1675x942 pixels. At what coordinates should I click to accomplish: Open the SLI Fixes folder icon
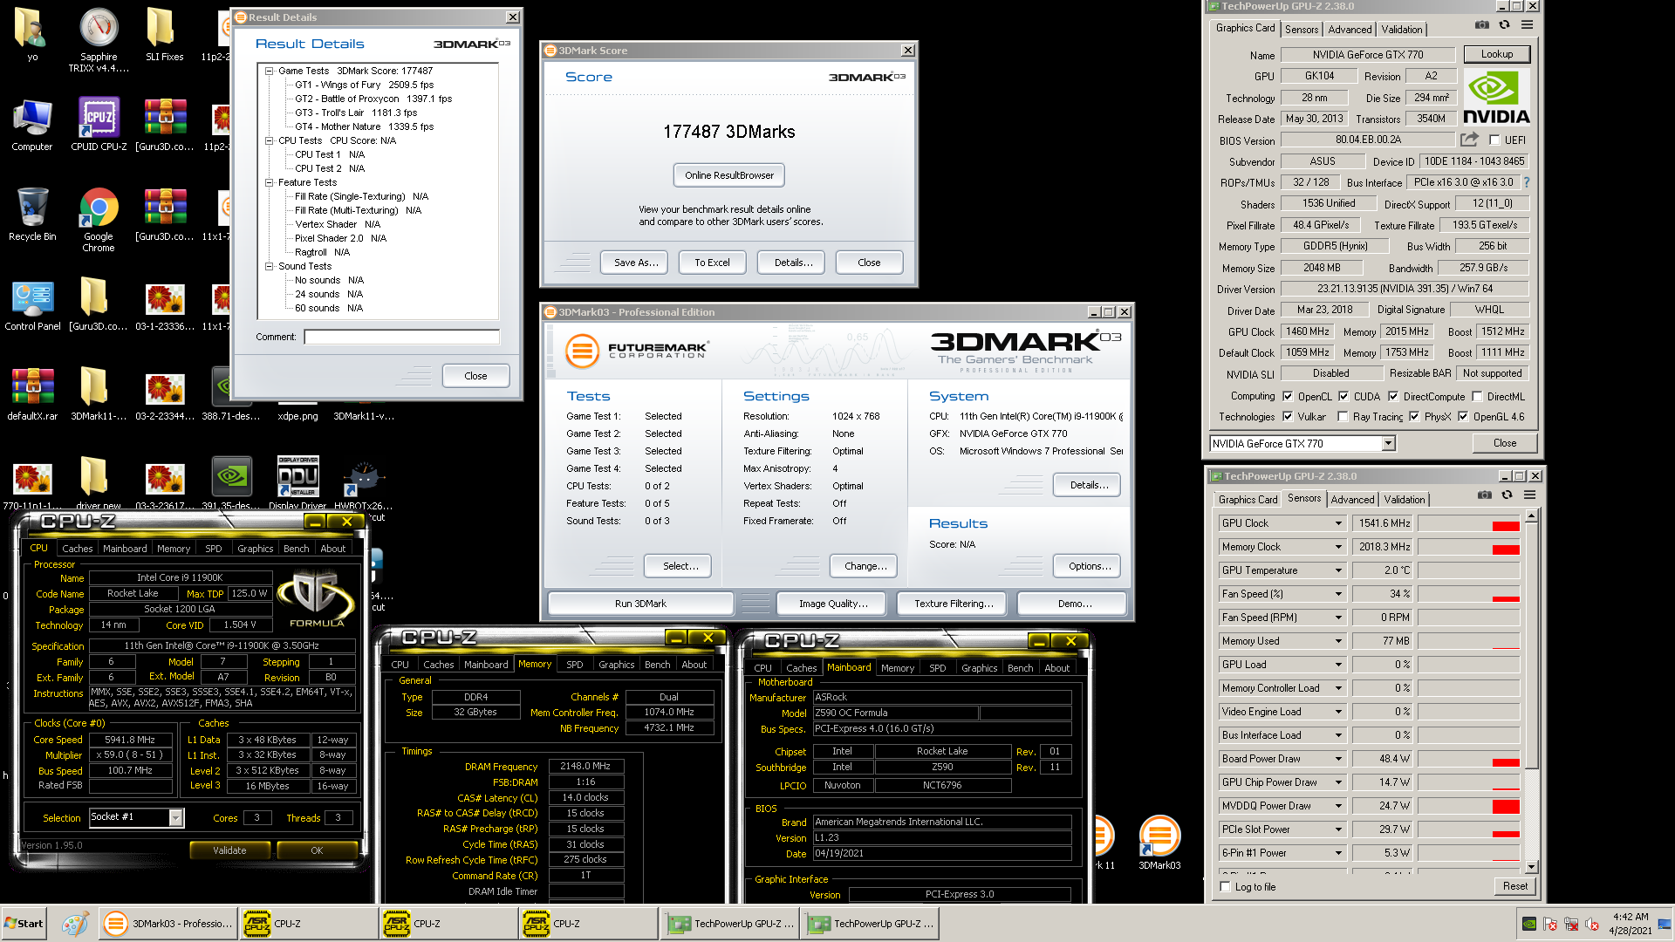164,35
